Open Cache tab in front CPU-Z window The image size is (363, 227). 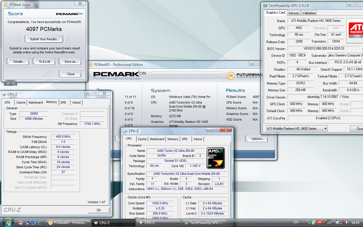tap(142, 139)
